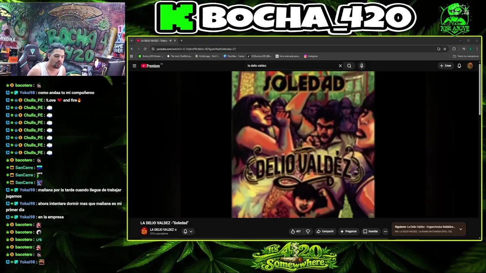This screenshot has height=273, width=486.
Task: Open the YouTube account avatar menu
Action: point(470,66)
